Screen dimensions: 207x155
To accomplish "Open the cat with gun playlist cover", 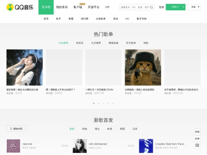I will click(x=143, y=68).
